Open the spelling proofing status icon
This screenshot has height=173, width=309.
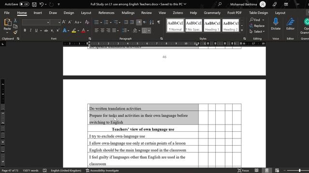45,171
